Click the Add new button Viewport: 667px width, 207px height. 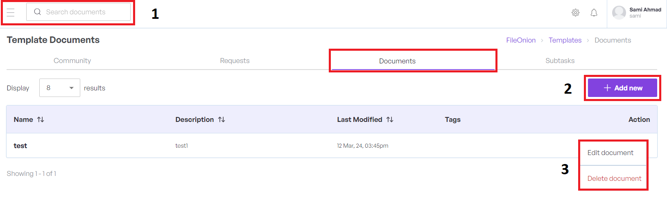coord(622,88)
